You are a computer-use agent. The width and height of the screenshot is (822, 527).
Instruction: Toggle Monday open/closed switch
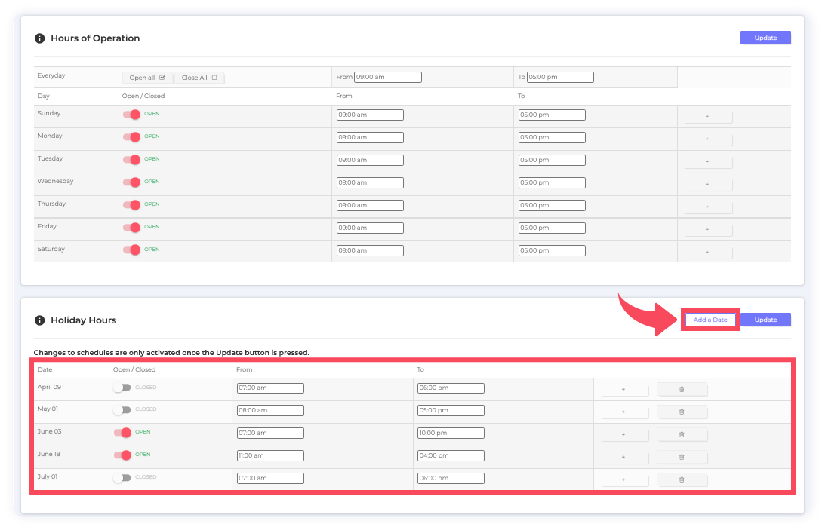point(132,137)
